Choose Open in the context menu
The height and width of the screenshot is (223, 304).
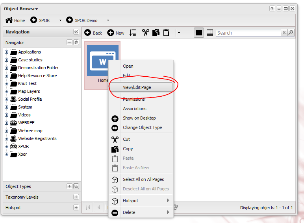141,66
